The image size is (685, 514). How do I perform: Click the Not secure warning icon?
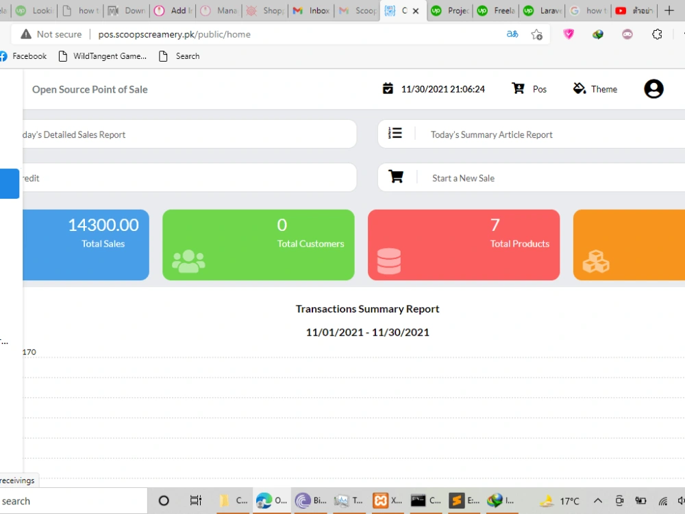pyautogui.click(x=26, y=34)
